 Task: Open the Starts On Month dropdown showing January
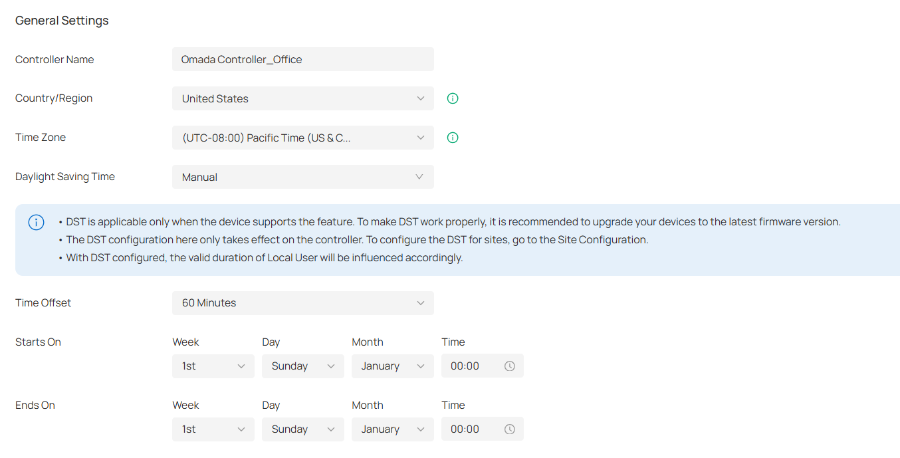[x=392, y=366]
